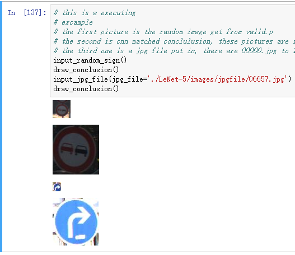The height and width of the screenshot is (255, 295).
Task: Click the red jpg file path string
Action: tap(219, 79)
